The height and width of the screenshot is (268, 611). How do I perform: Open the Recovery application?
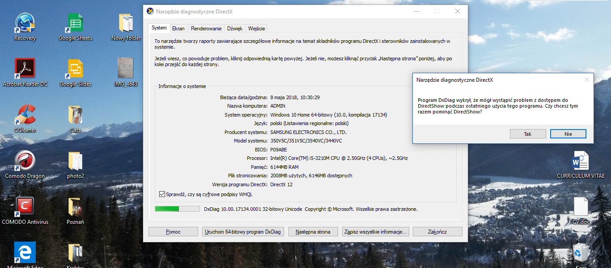(x=25, y=22)
